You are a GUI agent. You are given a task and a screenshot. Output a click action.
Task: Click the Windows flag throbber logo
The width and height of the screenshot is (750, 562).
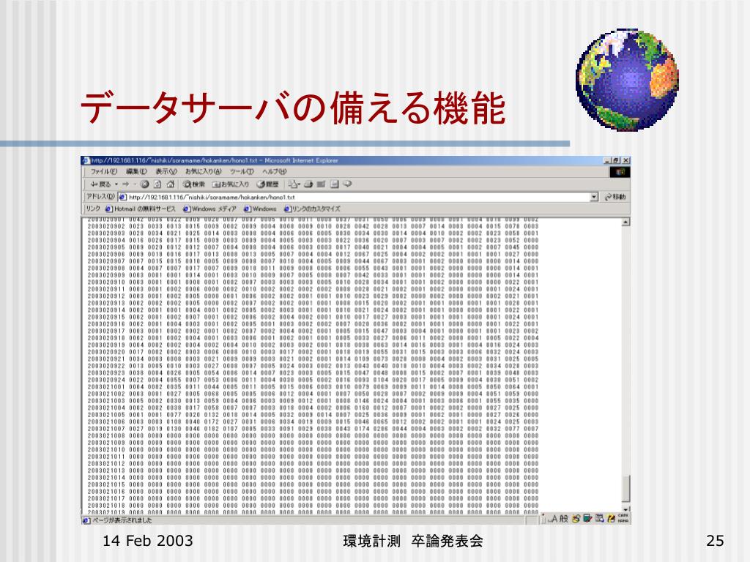point(620,172)
